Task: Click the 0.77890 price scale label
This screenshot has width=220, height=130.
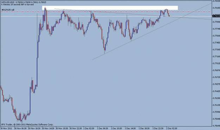Action: [x=216, y=22]
